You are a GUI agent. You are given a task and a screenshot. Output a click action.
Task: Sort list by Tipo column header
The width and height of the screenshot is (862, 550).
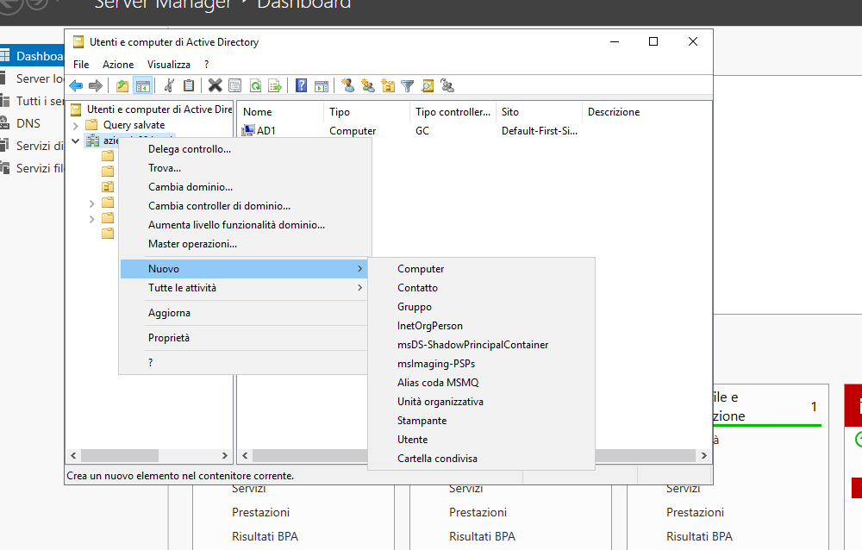pyautogui.click(x=367, y=112)
